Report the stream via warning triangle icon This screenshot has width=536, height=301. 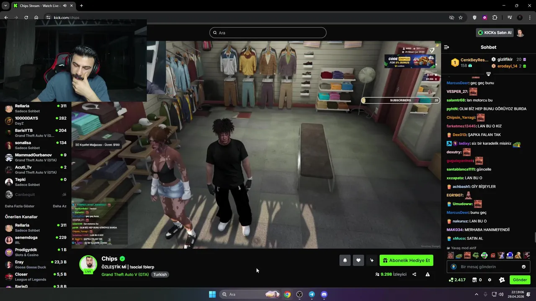point(428,274)
